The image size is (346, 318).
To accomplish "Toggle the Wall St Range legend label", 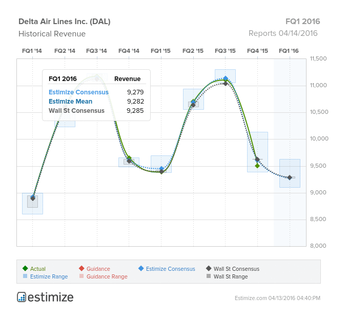I will (x=231, y=276).
